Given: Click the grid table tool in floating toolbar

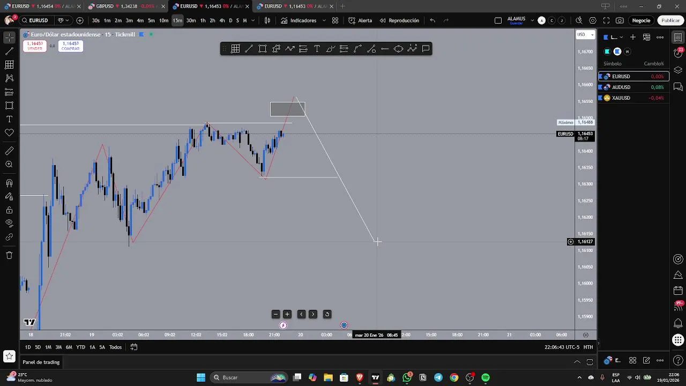Looking at the screenshot, I should (x=235, y=49).
